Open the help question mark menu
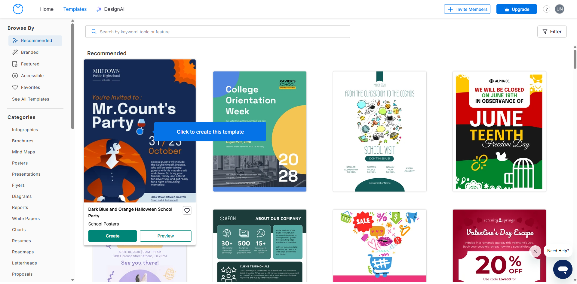The height and width of the screenshot is (284, 577). pyautogui.click(x=546, y=9)
